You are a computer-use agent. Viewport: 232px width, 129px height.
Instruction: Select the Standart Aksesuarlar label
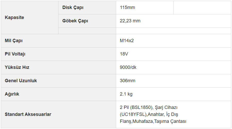click(x=28, y=114)
